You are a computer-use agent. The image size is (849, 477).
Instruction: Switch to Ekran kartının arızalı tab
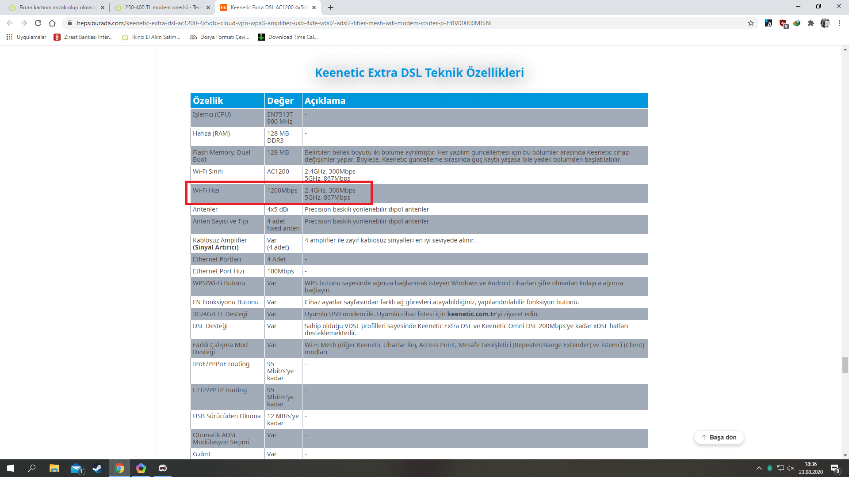point(57,8)
